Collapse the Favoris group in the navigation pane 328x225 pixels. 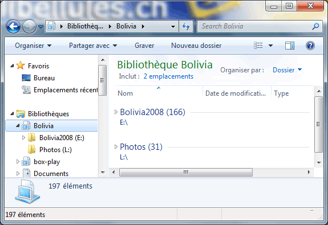click(x=12, y=66)
